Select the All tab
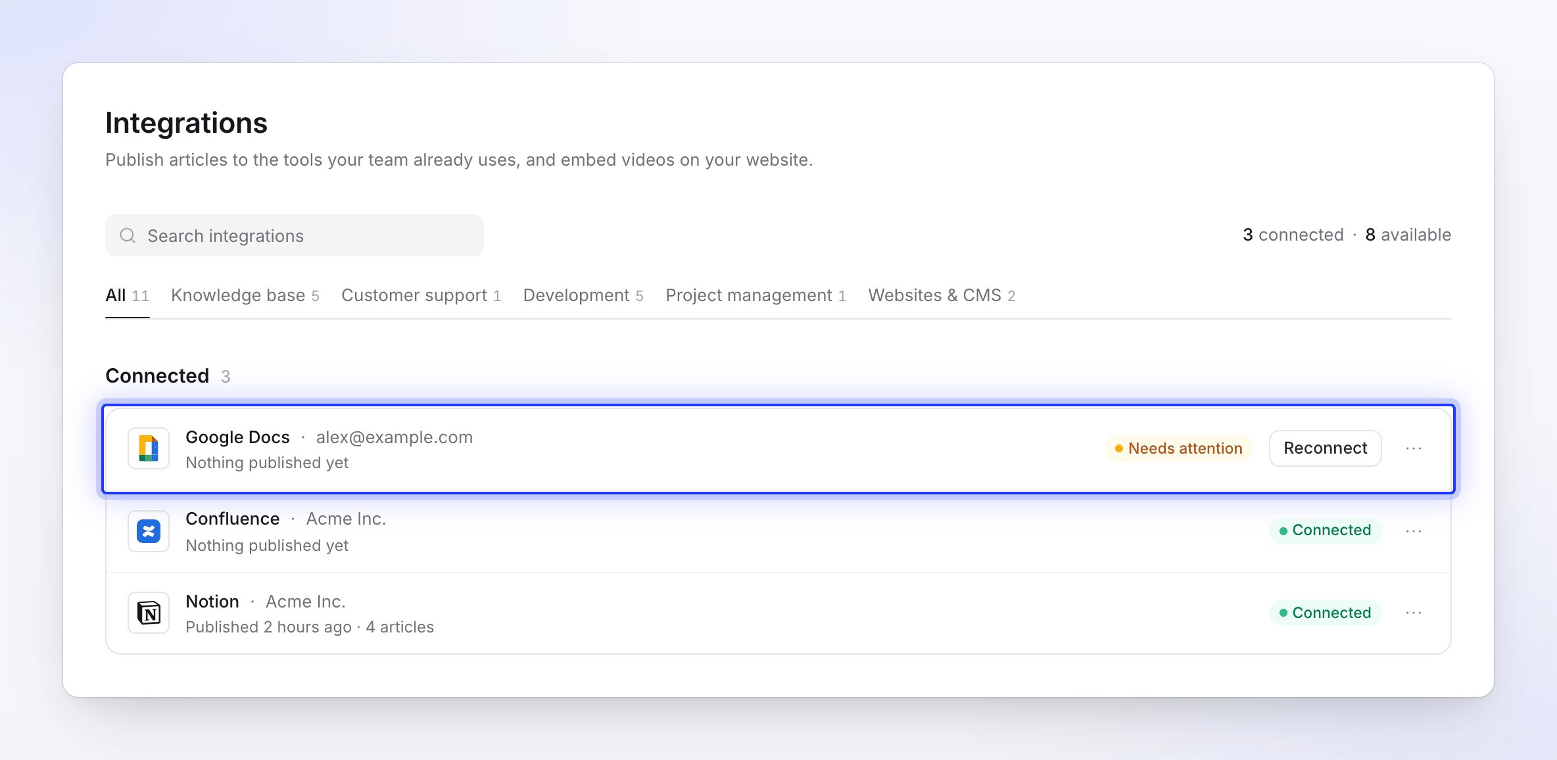The image size is (1557, 760). pyautogui.click(x=128, y=296)
